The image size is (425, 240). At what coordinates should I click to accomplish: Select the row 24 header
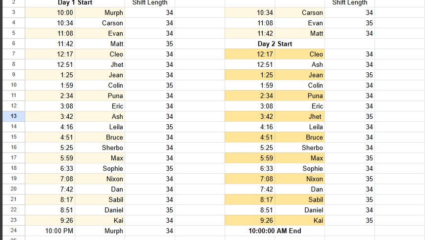pos(13,231)
